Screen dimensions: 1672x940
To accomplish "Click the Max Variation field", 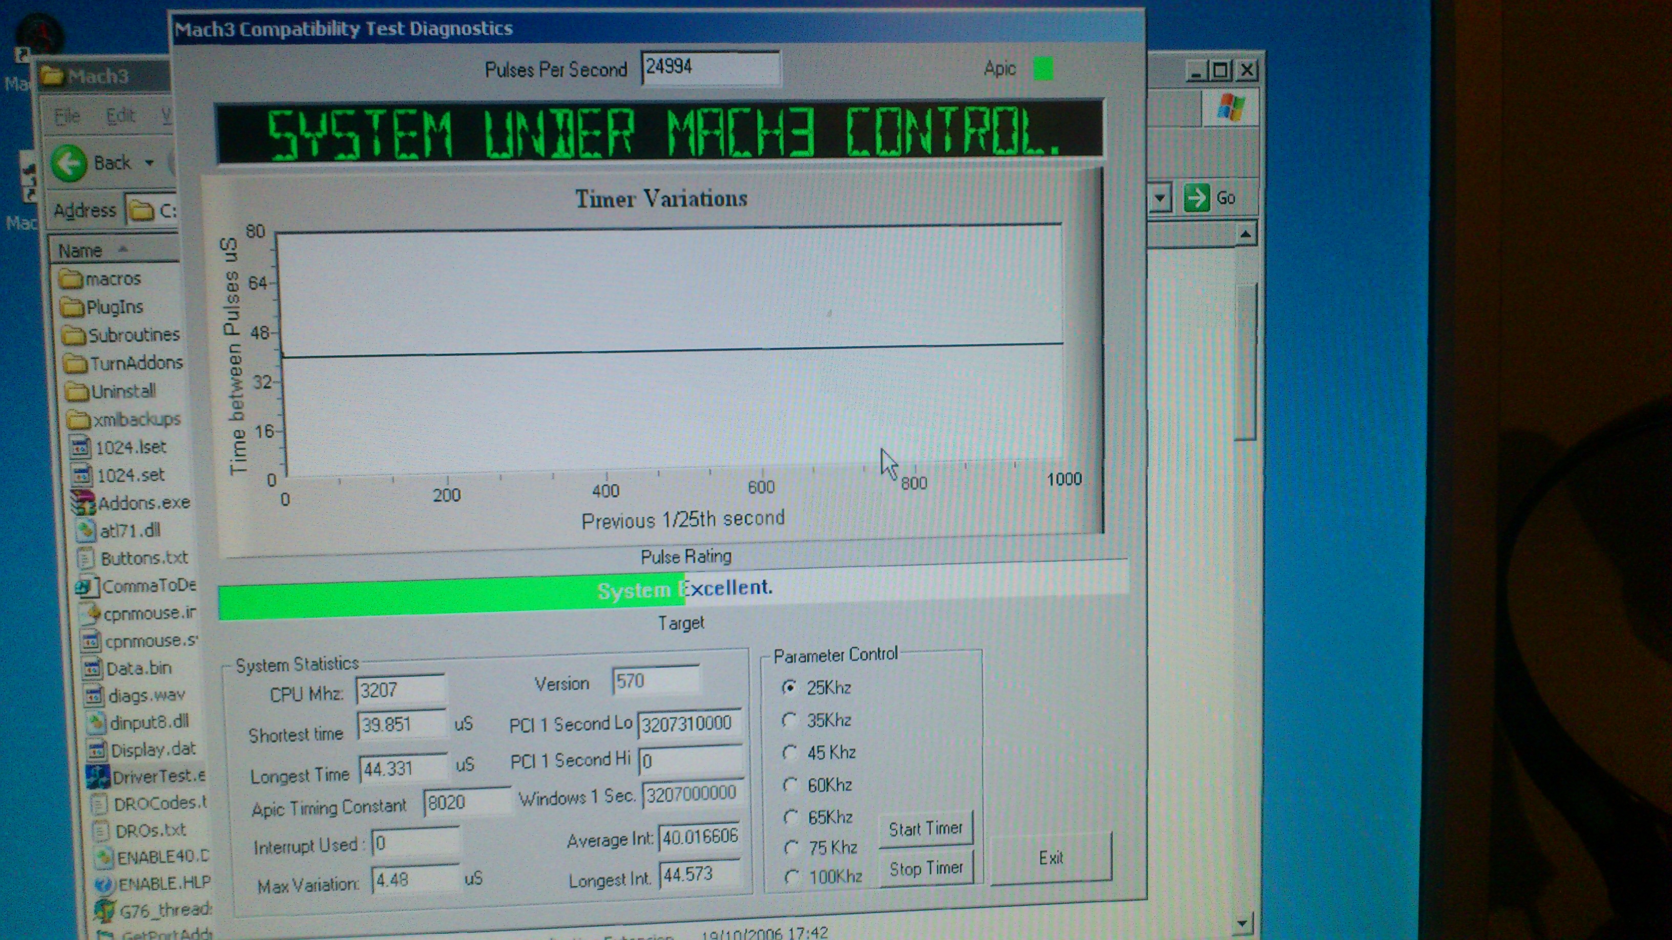I will pyautogui.click(x=416, y=880).
